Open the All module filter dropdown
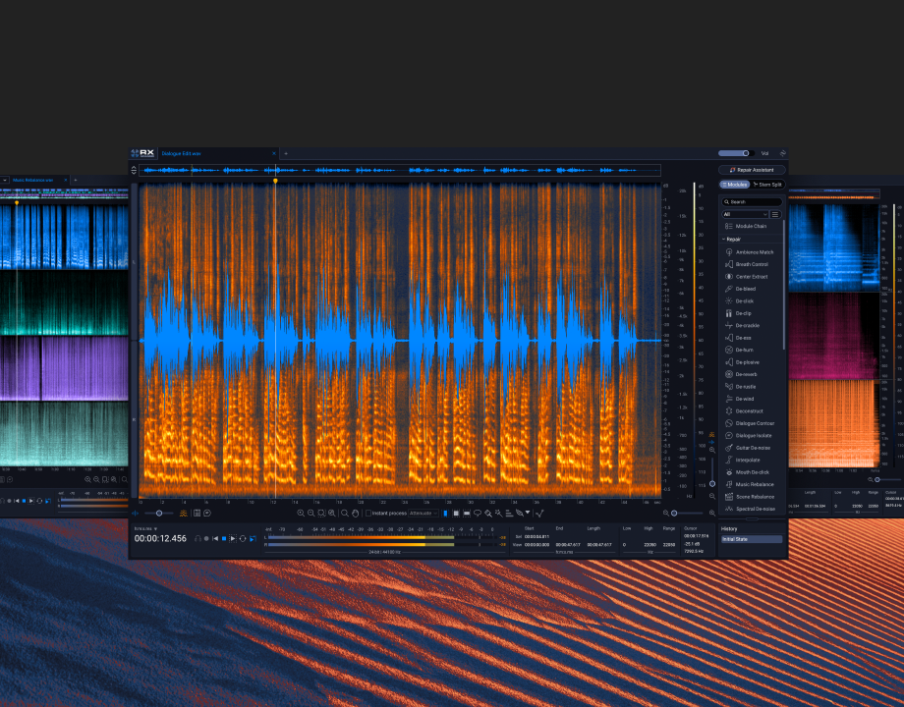Viewport: 904px width, 707px height. [744, 214]
